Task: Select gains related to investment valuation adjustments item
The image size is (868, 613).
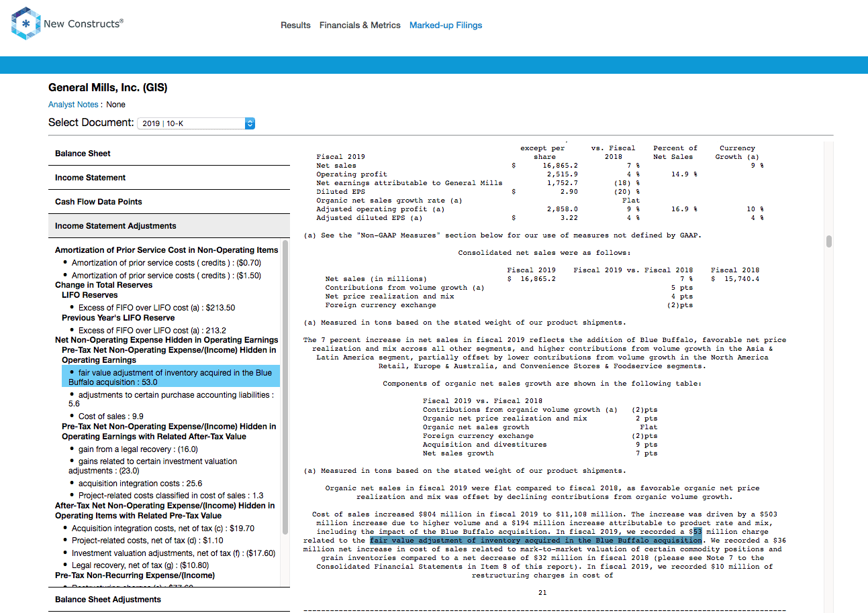Action: (x=153, y=466)
